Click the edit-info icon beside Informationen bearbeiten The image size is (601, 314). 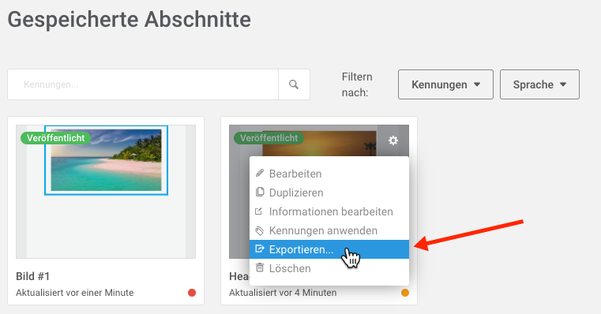pos(259,211)
